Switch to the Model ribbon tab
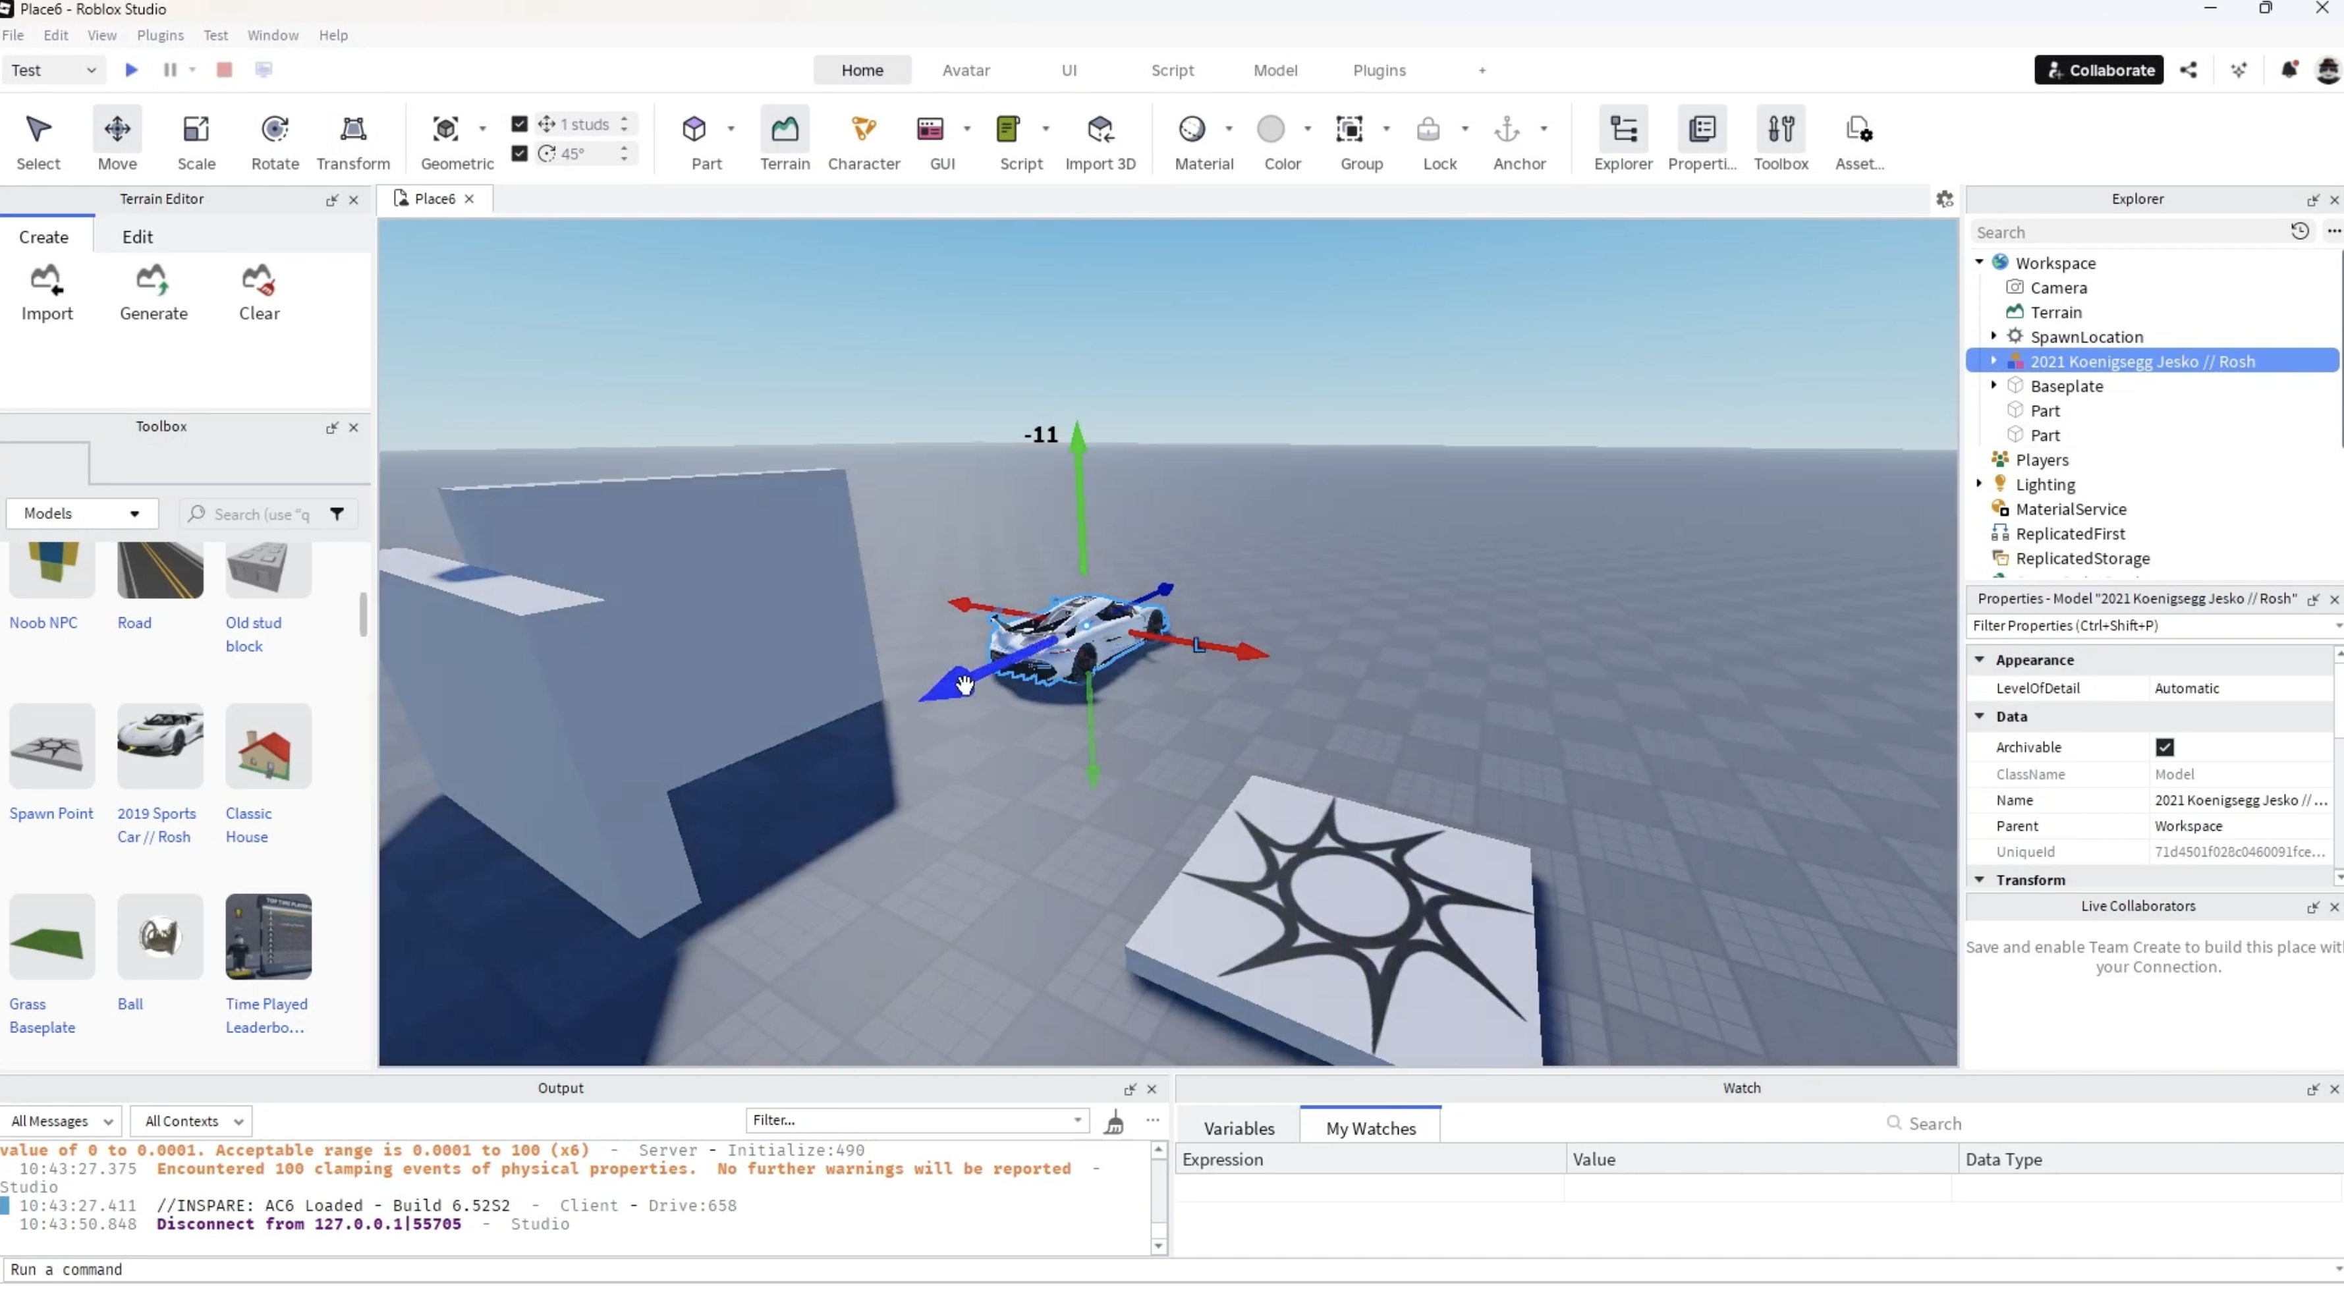 click(1275, 70)
